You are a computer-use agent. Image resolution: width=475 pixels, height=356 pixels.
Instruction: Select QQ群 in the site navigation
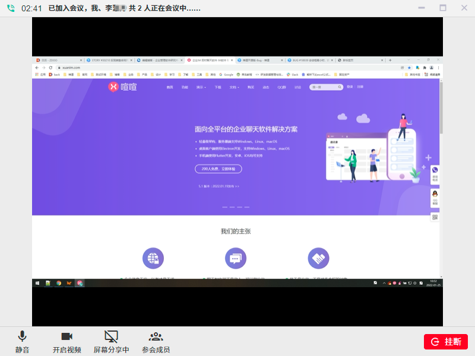[281, 87]
